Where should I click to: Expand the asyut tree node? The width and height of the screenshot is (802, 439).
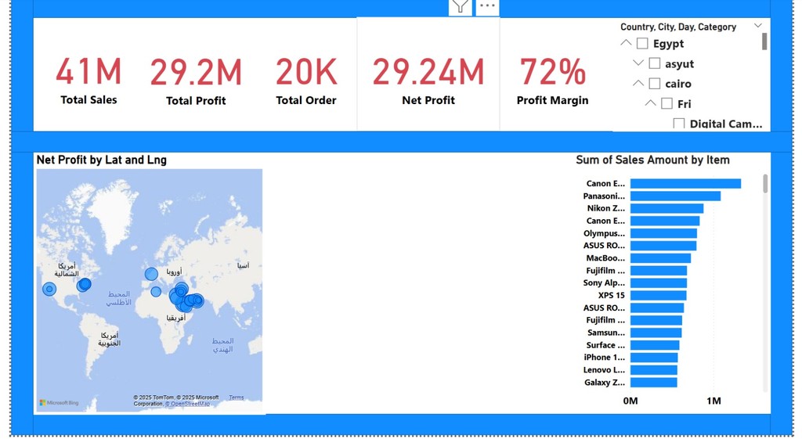click(638, 63)
